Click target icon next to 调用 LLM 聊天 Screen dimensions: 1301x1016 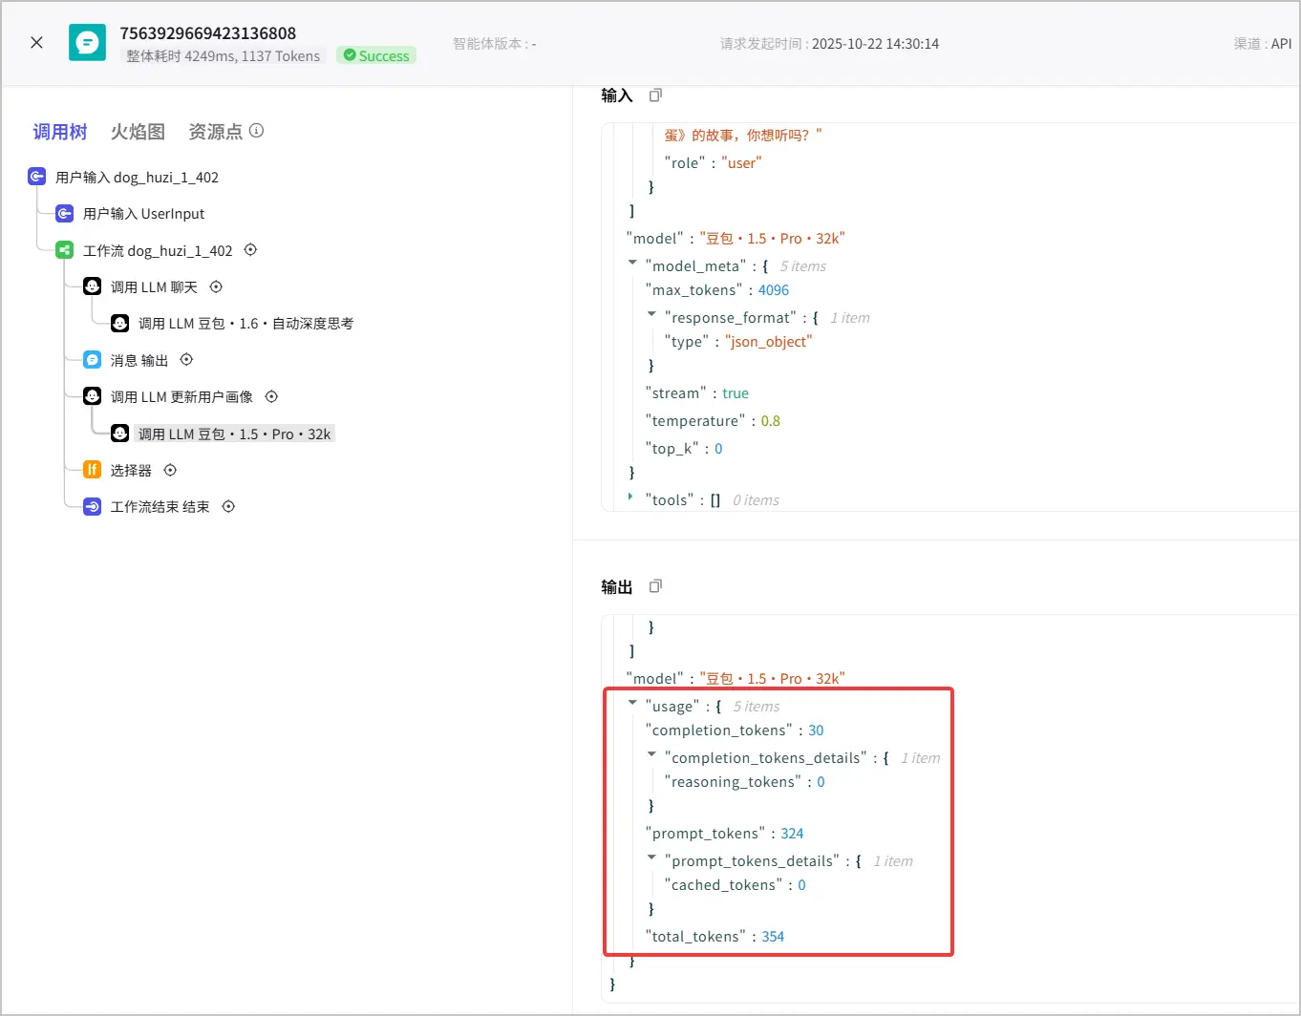(x=216, y=286)
